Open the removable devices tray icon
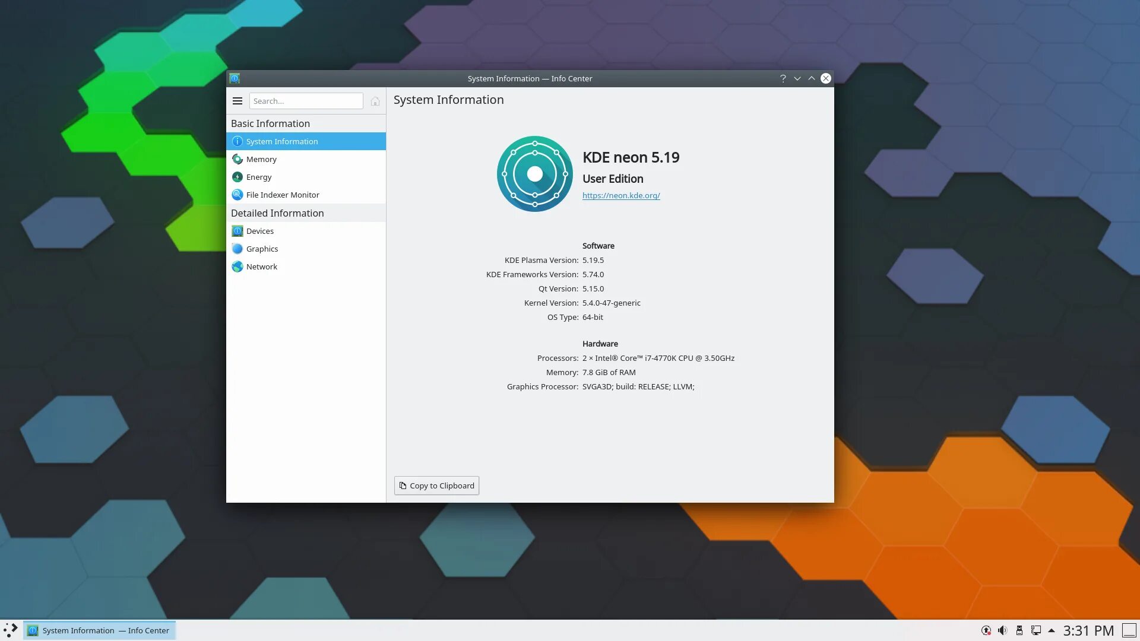Screen dimensions: 1140x641 tap(1019, 630)
